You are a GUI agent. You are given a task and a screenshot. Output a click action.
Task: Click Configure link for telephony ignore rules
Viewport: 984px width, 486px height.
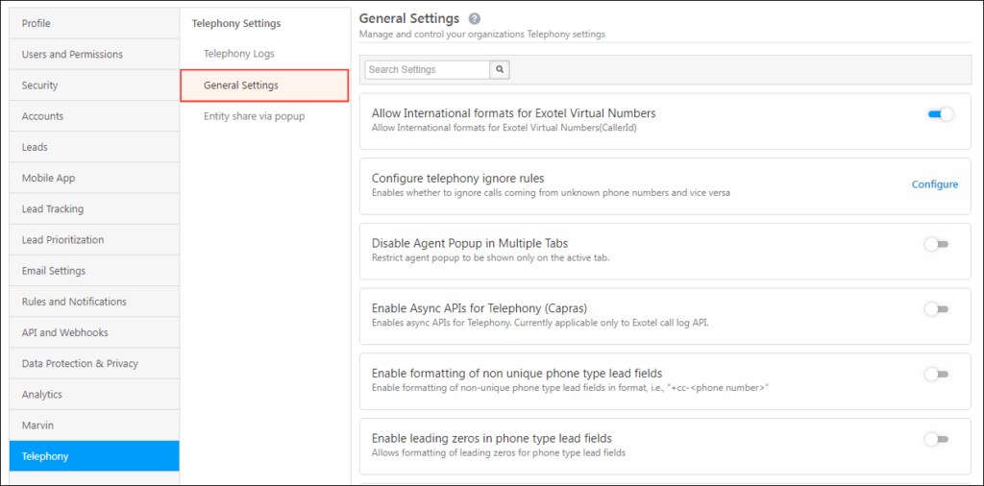[934, 184]
